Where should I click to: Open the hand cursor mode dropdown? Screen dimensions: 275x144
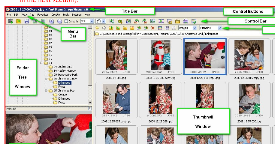pos(104,21)
